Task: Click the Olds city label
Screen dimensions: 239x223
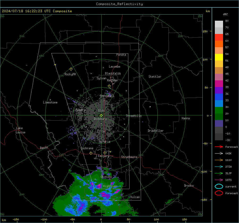Action: tap(101, 111)
